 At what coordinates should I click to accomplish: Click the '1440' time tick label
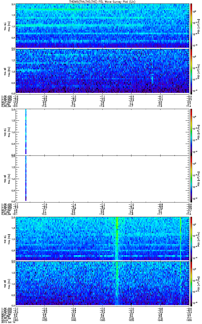(x=74, y=320)
